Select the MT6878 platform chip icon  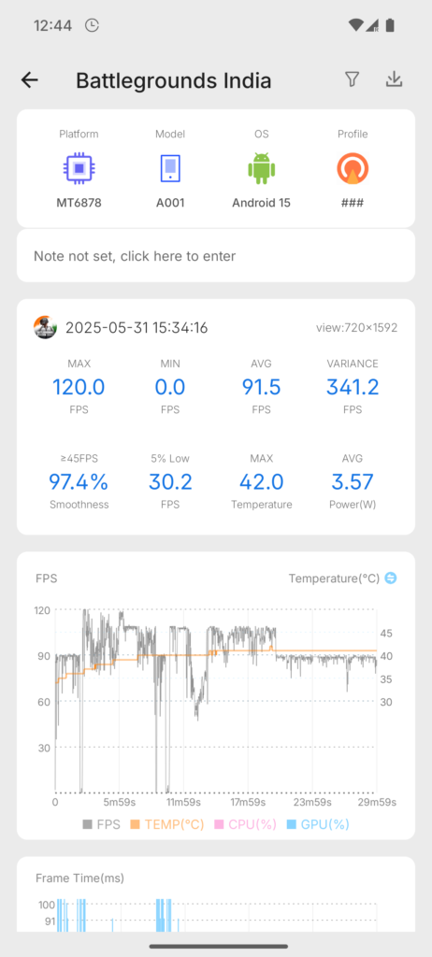pos(79,168)
